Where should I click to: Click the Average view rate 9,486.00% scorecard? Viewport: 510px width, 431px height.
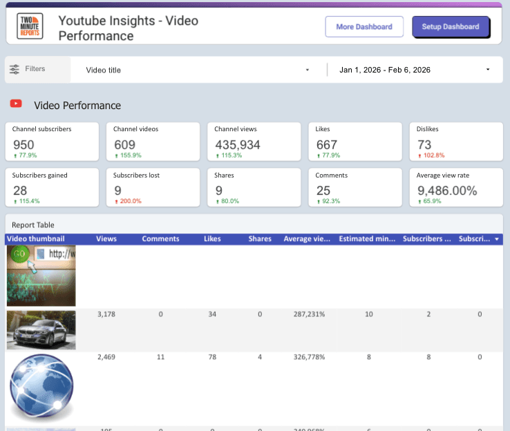point(456,188)
